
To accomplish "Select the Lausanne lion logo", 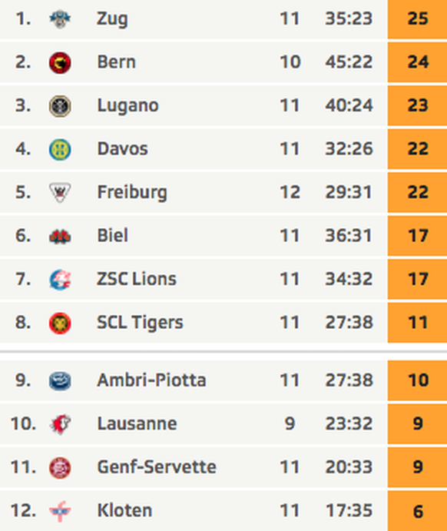I will coord(60,424).
